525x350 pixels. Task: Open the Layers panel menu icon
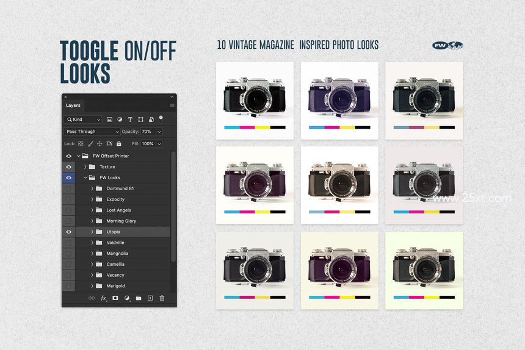tap(172, 105)
